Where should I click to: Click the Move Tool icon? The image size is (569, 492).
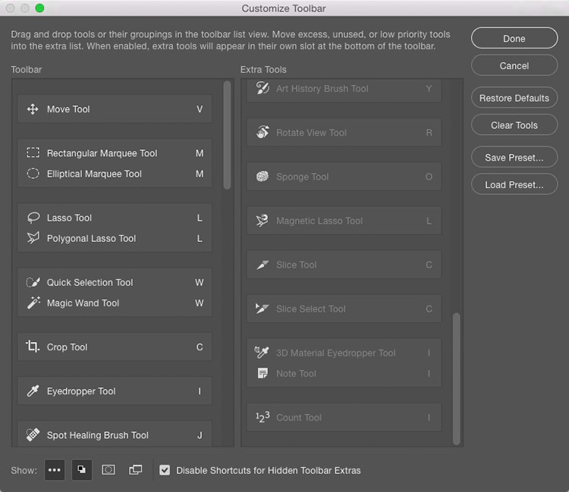pyautogui.click(x=33, y=109)
